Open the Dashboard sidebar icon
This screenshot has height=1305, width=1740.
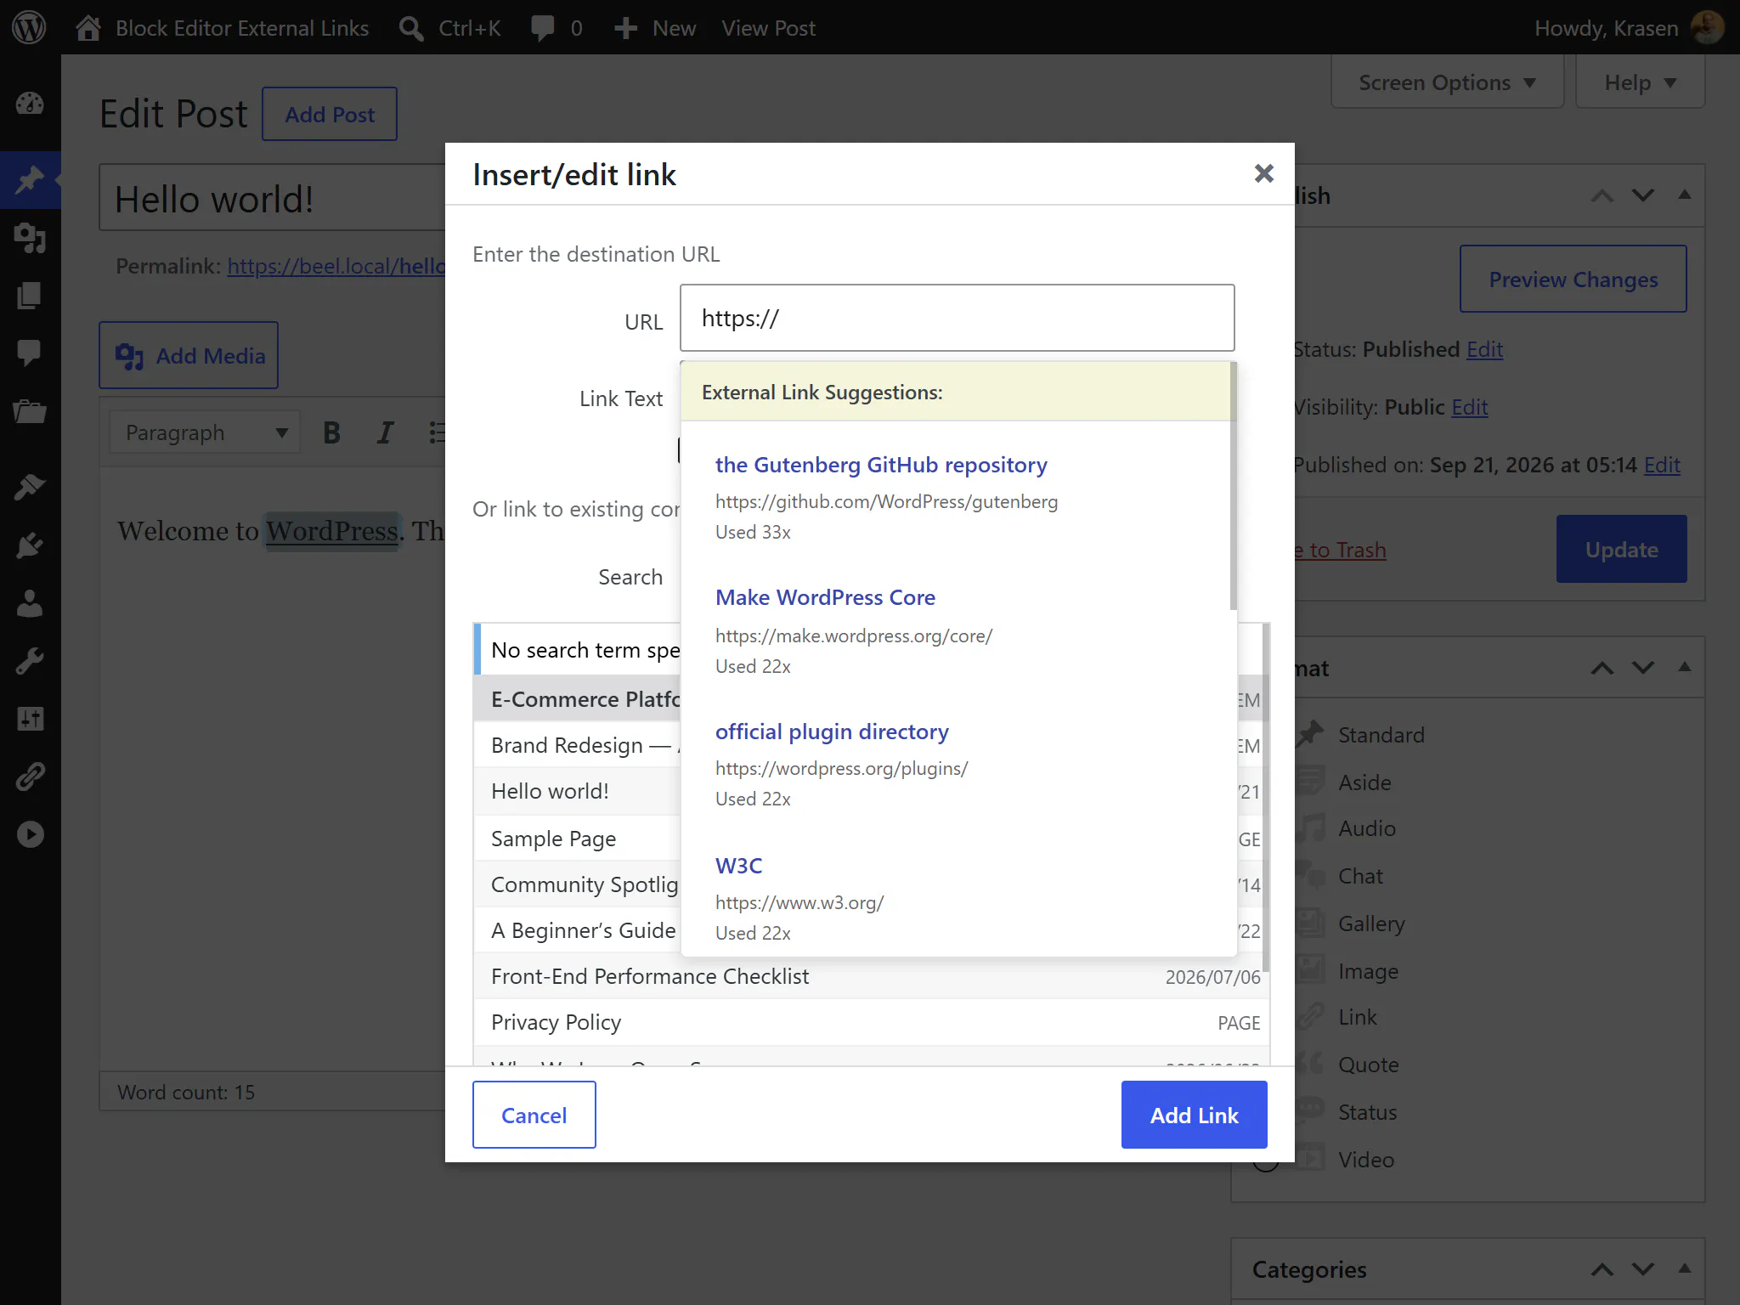30,104
